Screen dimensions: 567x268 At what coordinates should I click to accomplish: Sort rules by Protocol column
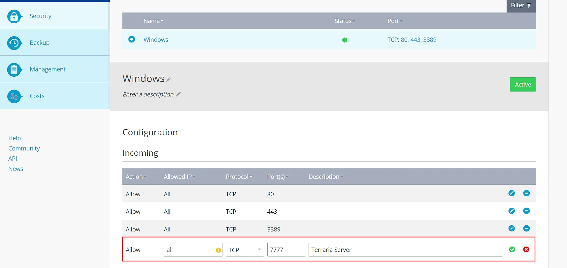click(x=239, y=176)
